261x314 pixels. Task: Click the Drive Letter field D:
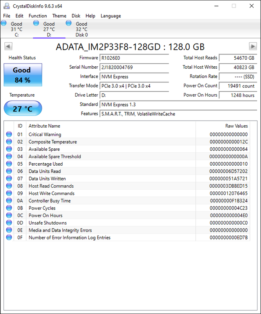[x=134, y=95]
